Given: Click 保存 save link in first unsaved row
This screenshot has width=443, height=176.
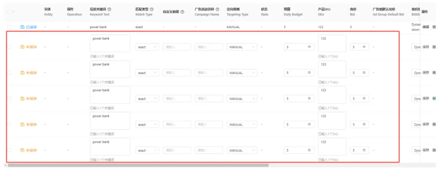Looking at the screenshot, I should (425, 47).
